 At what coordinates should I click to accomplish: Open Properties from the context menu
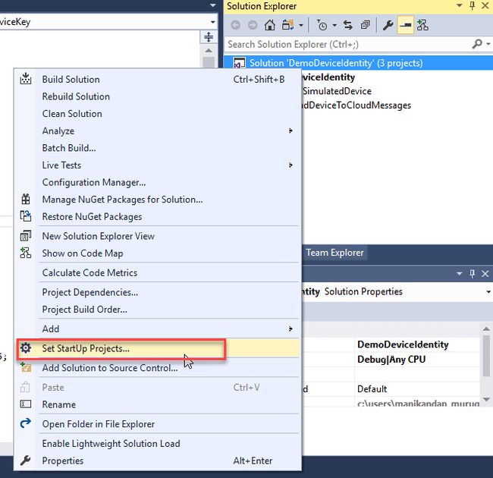[159, 461]
